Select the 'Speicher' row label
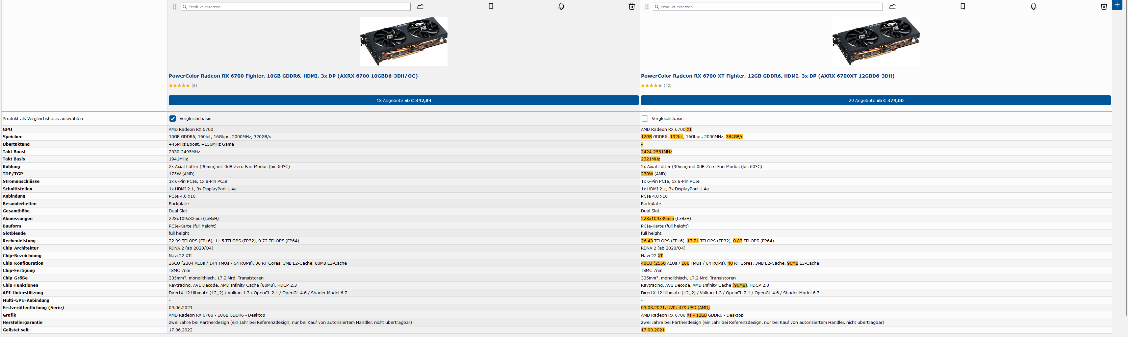This screenshot has width=1128, height=337. (x=12, y=137)
